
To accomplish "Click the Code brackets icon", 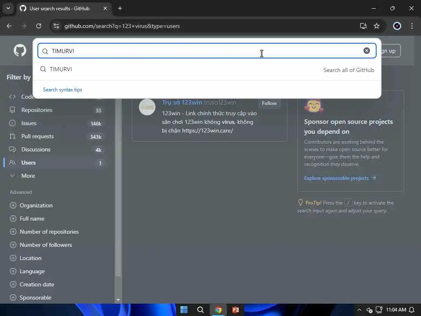I will point(12,97).
